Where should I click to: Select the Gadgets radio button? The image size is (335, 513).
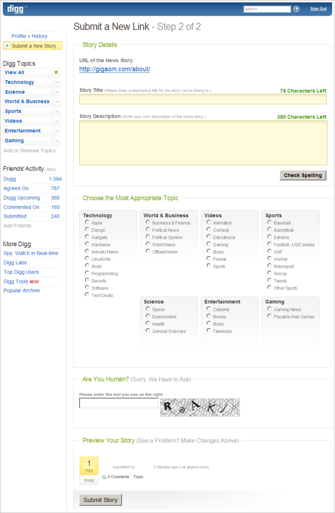click(x=87, y=237)
